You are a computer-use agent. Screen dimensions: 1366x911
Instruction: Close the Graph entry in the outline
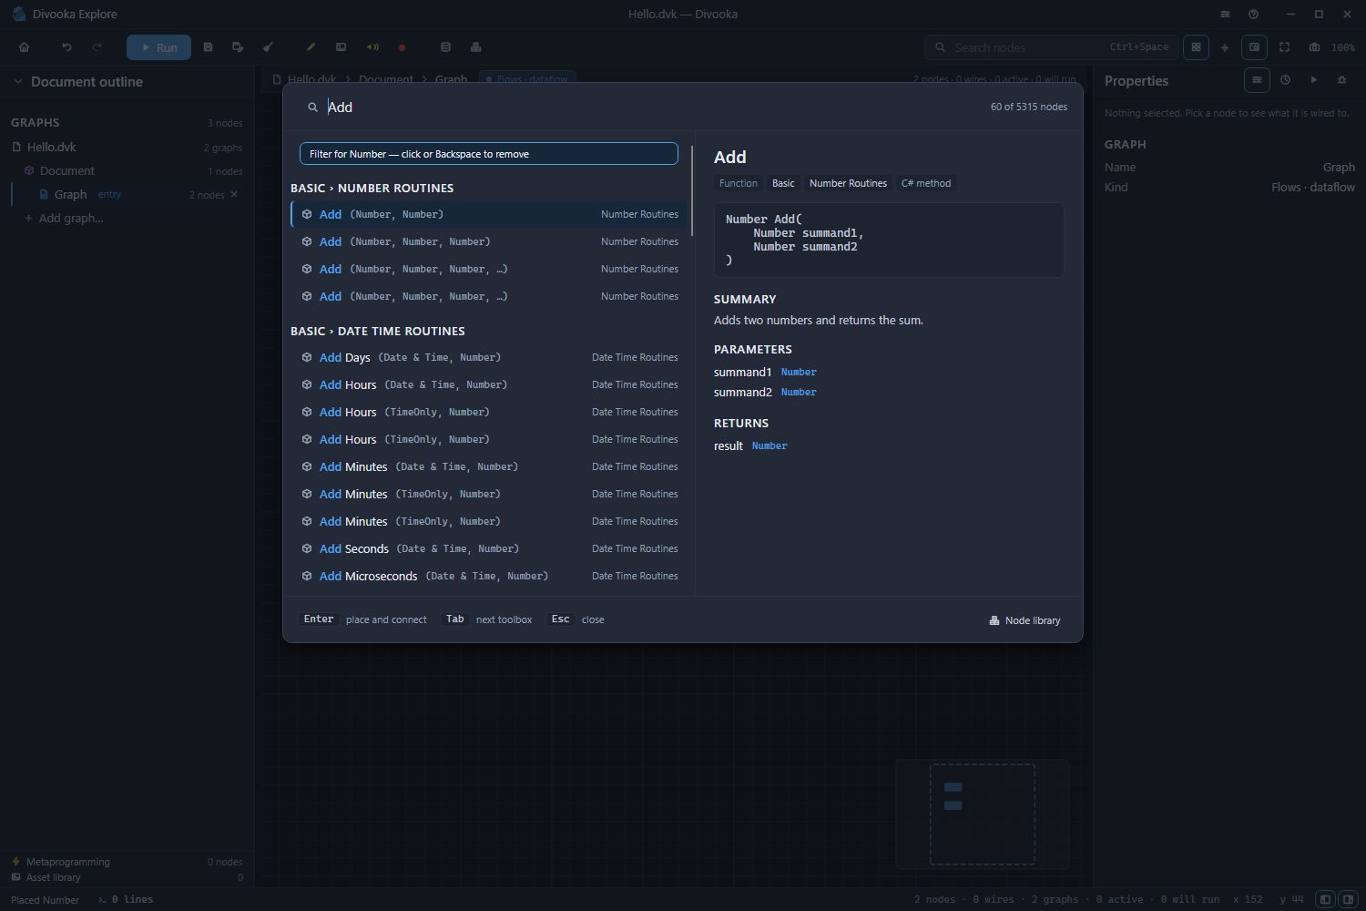pyautogui.click(x=234, y=194)
